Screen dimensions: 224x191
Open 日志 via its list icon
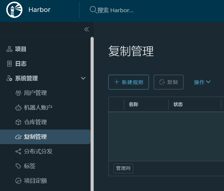click(x=9, y=64)
